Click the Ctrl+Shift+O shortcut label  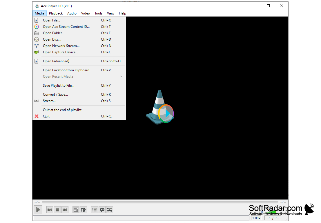click(x=111, y=61)
